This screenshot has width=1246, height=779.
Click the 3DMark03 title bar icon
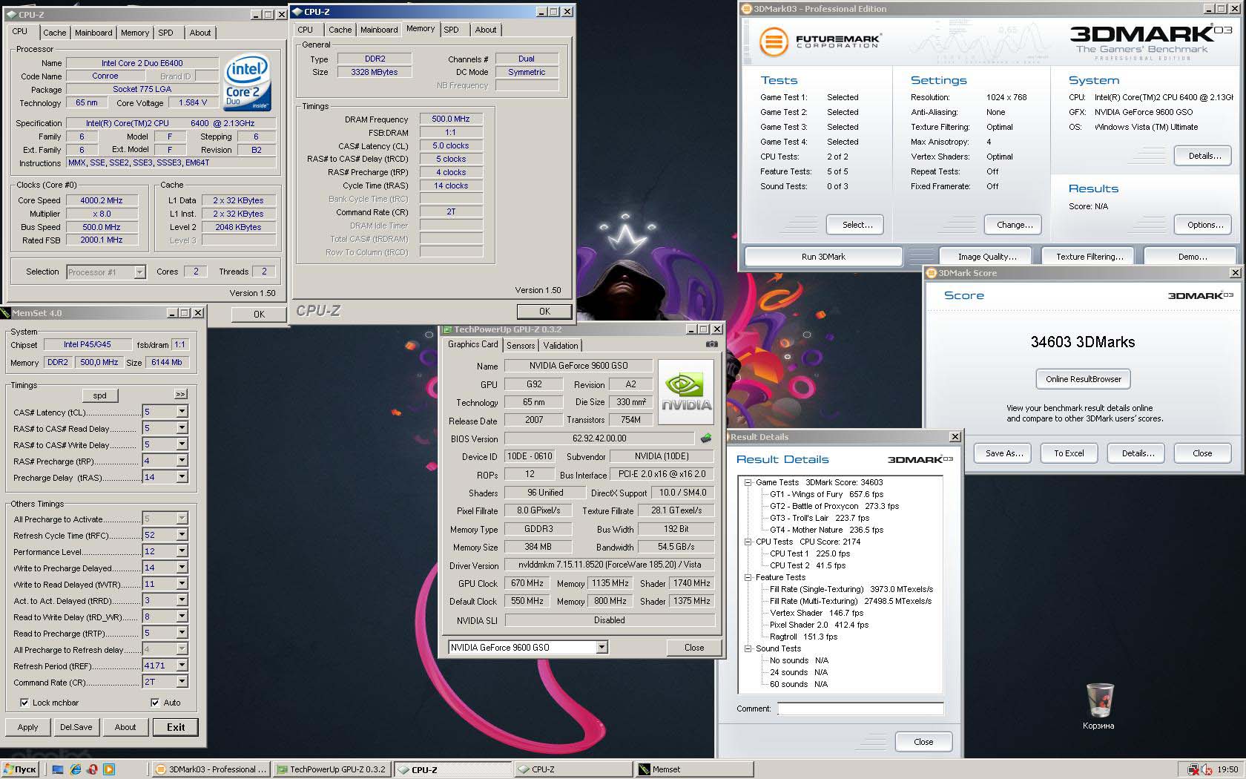(x=746, y=9)
